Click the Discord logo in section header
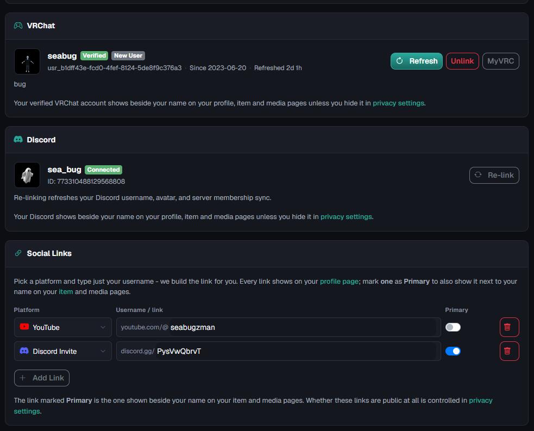The width and height of the screenshot is (534, 431). coord(18,139)
